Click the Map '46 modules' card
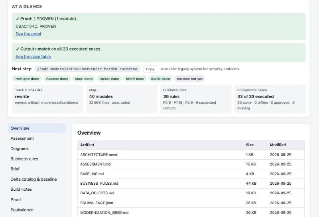 (x=122, y=99)
